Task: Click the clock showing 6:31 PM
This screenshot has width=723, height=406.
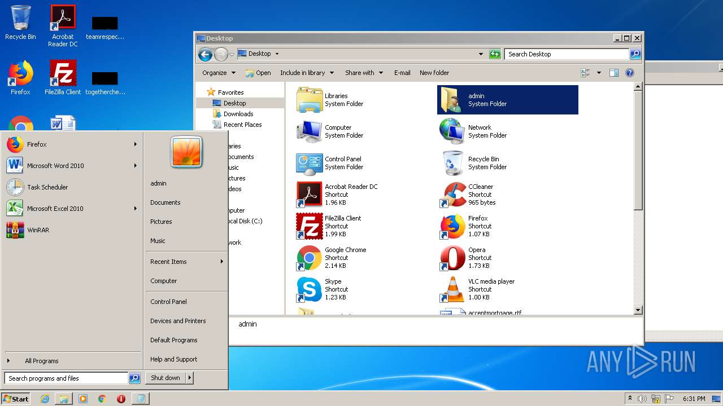Action: (x=694, y=399)
